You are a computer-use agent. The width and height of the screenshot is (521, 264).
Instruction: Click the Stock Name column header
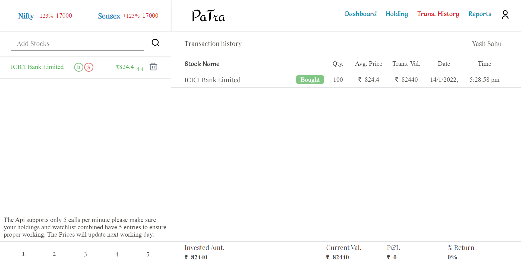[x=202, y=64]
